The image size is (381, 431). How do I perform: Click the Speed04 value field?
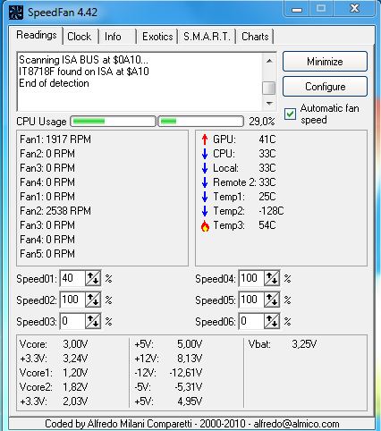coord(251,278)
